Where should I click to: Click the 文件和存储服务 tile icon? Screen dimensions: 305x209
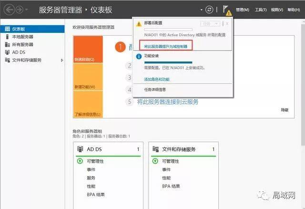pyautogui.click(x=156, y=149)
